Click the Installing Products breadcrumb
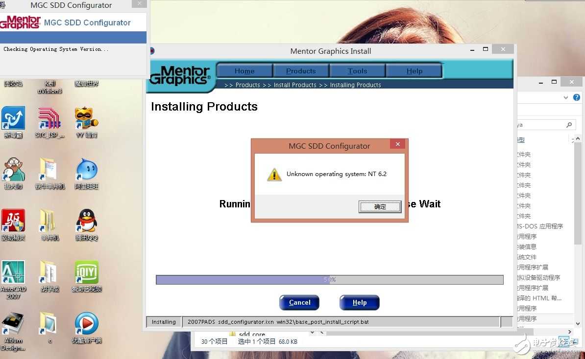 coord(356,85)
